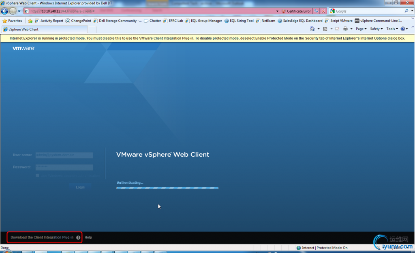Image resolution: width=415 pixels, height=253 pixels.
Task: Click the Login button
Action: pos(80,187)
